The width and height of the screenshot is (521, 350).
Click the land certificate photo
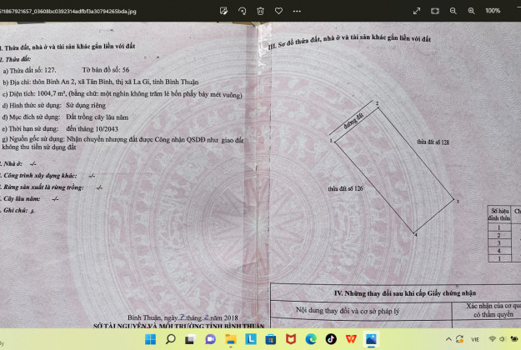tap(260, 175)
